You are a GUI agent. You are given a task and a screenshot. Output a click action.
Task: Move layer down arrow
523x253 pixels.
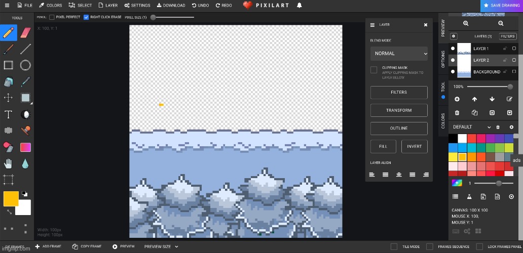point(492,99)
